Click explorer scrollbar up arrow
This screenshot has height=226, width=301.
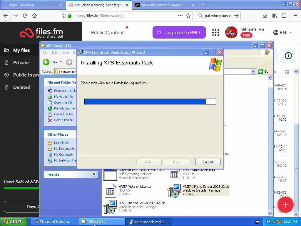pyautogui.click(x=270, y=77)
